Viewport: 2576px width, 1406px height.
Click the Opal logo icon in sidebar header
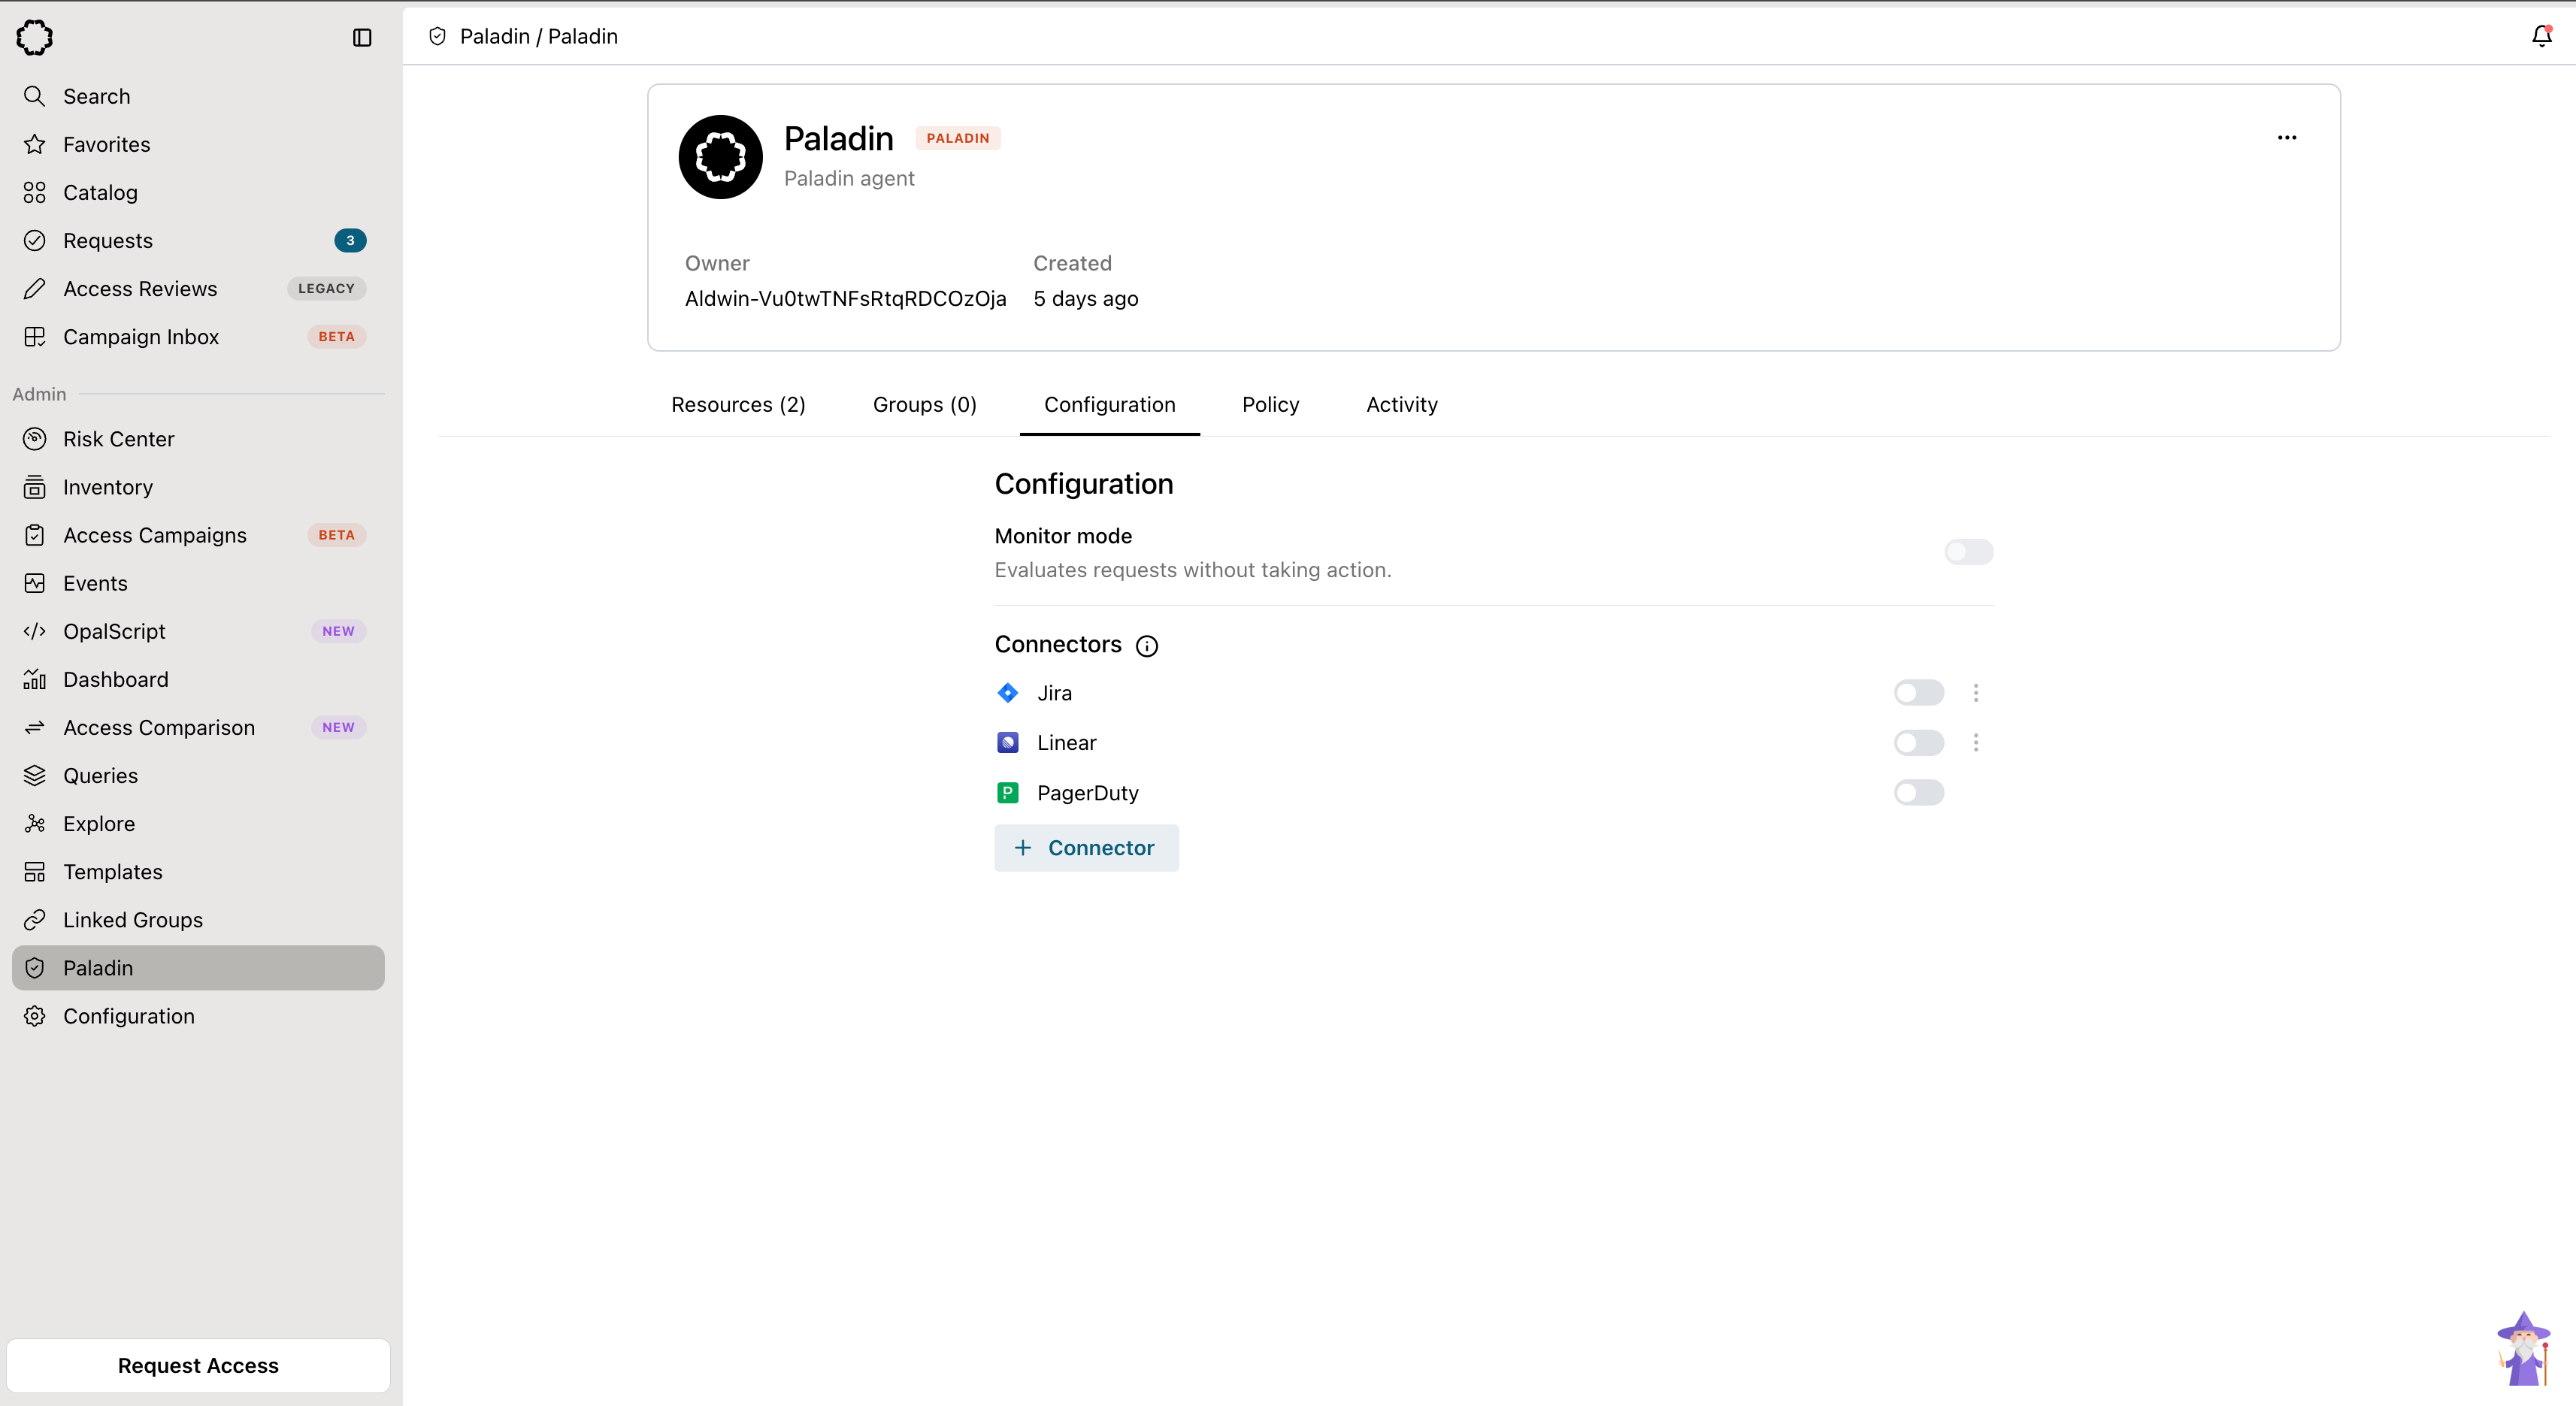tap(35, 37)
